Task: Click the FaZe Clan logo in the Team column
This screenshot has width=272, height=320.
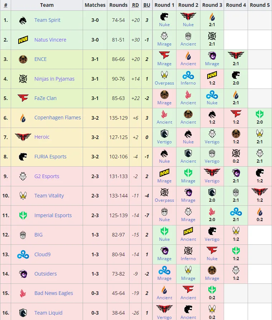Action: (x=23, y=98)
